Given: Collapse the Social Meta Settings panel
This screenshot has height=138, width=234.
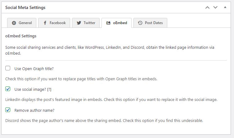Looking at the screenshot, I should [225, 7].
